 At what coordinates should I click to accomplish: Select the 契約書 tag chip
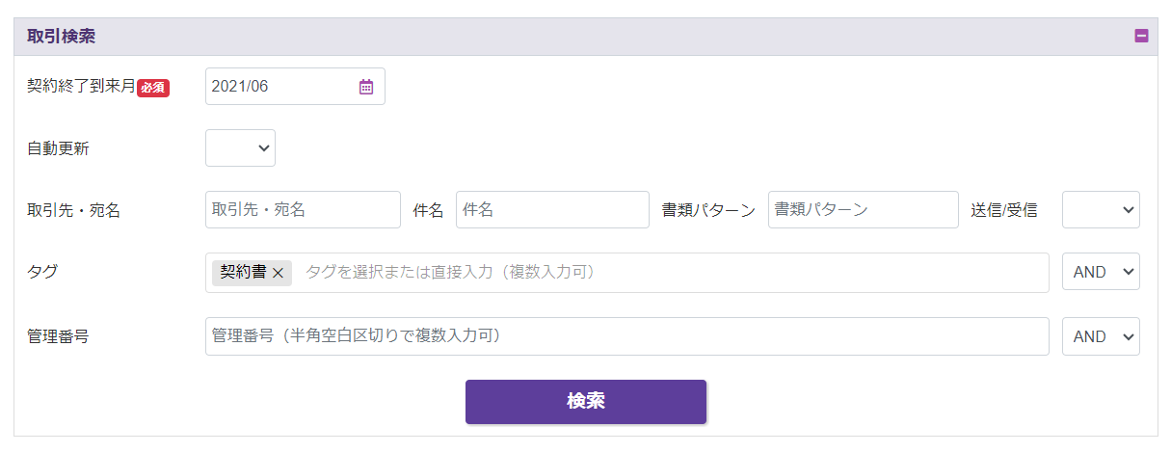click(x=244, y=273)
